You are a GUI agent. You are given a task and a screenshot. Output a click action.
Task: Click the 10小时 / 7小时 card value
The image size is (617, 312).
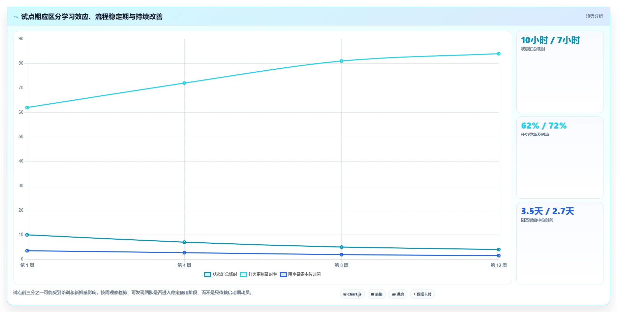pos(550,40)
